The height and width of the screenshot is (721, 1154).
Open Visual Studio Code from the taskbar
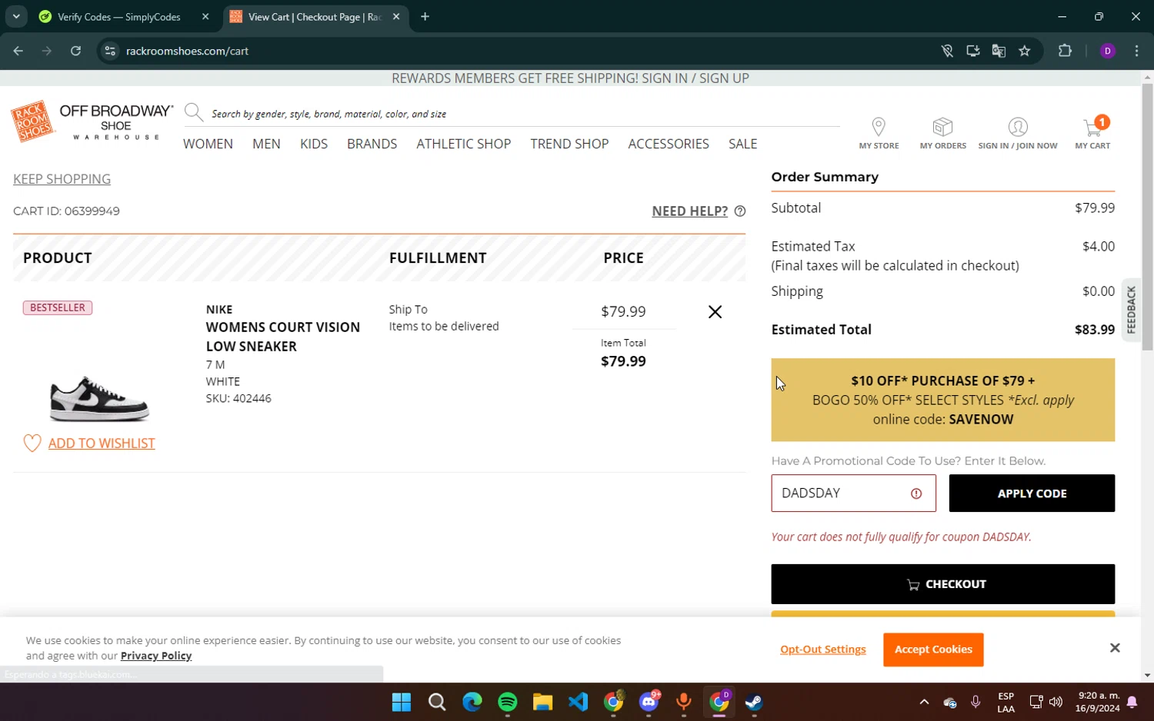coord(579,702)
